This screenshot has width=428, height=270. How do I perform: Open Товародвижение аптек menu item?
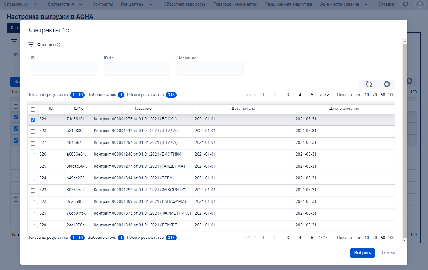235,4
